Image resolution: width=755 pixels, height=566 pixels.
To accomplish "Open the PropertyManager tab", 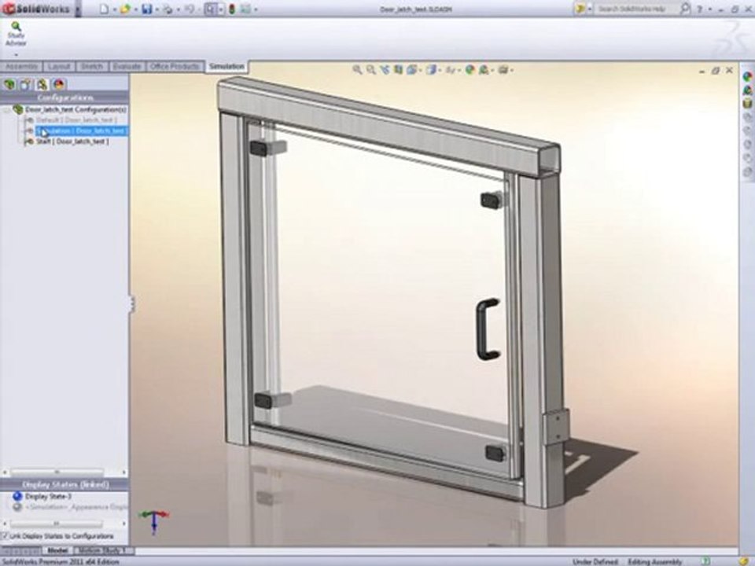I will coord(25,85).
